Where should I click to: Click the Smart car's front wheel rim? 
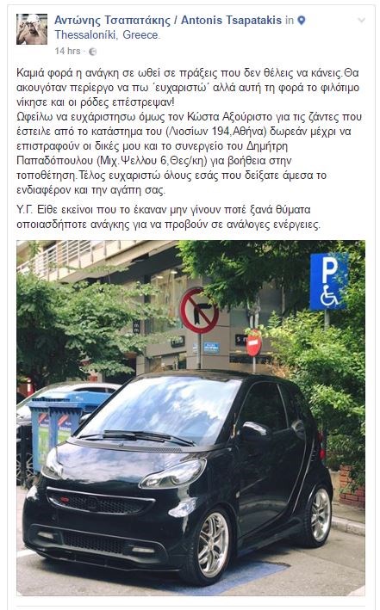[x=213, y=544]
